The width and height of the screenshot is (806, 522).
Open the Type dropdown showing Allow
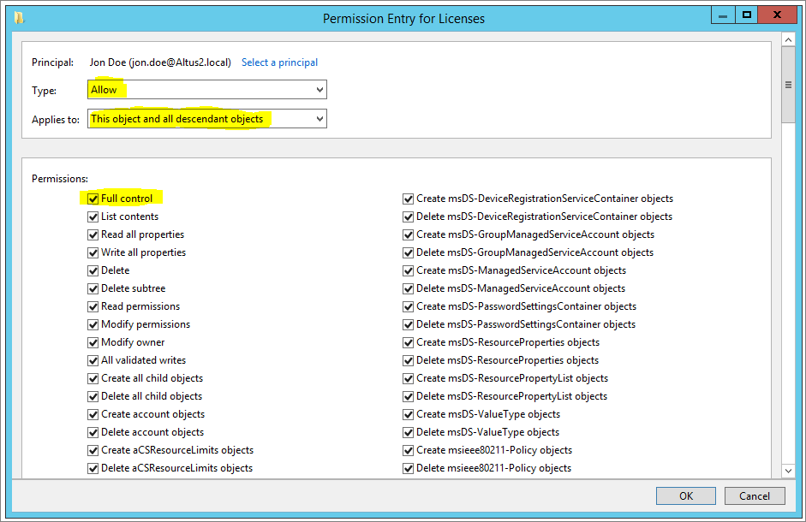coord(206,90)
